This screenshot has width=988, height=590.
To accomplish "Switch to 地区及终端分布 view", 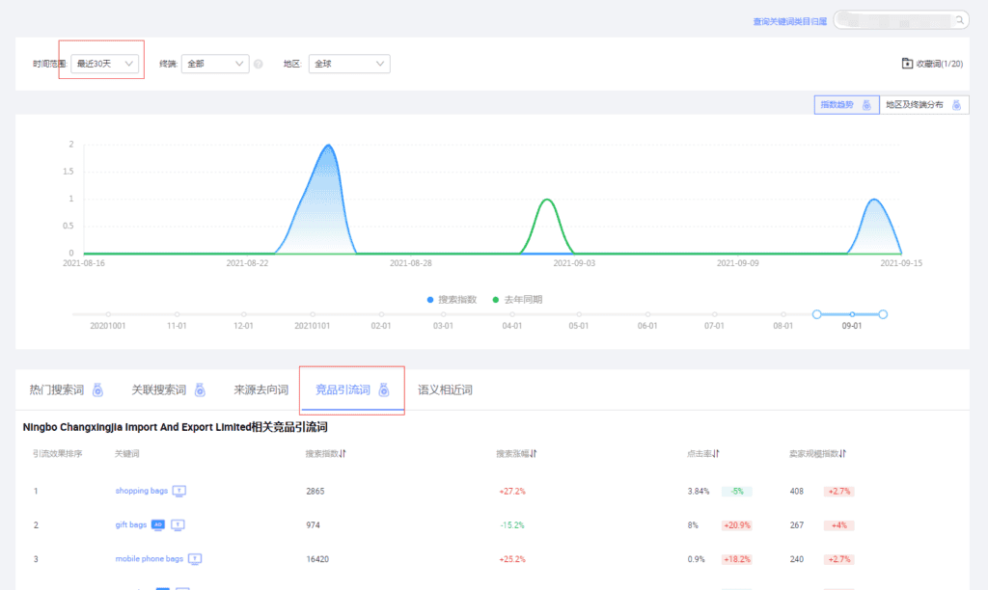I will tap(923, 105).
